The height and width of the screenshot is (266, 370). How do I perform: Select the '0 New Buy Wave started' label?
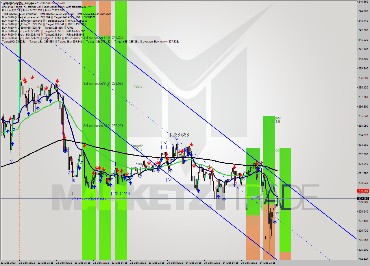pos(89,198)
